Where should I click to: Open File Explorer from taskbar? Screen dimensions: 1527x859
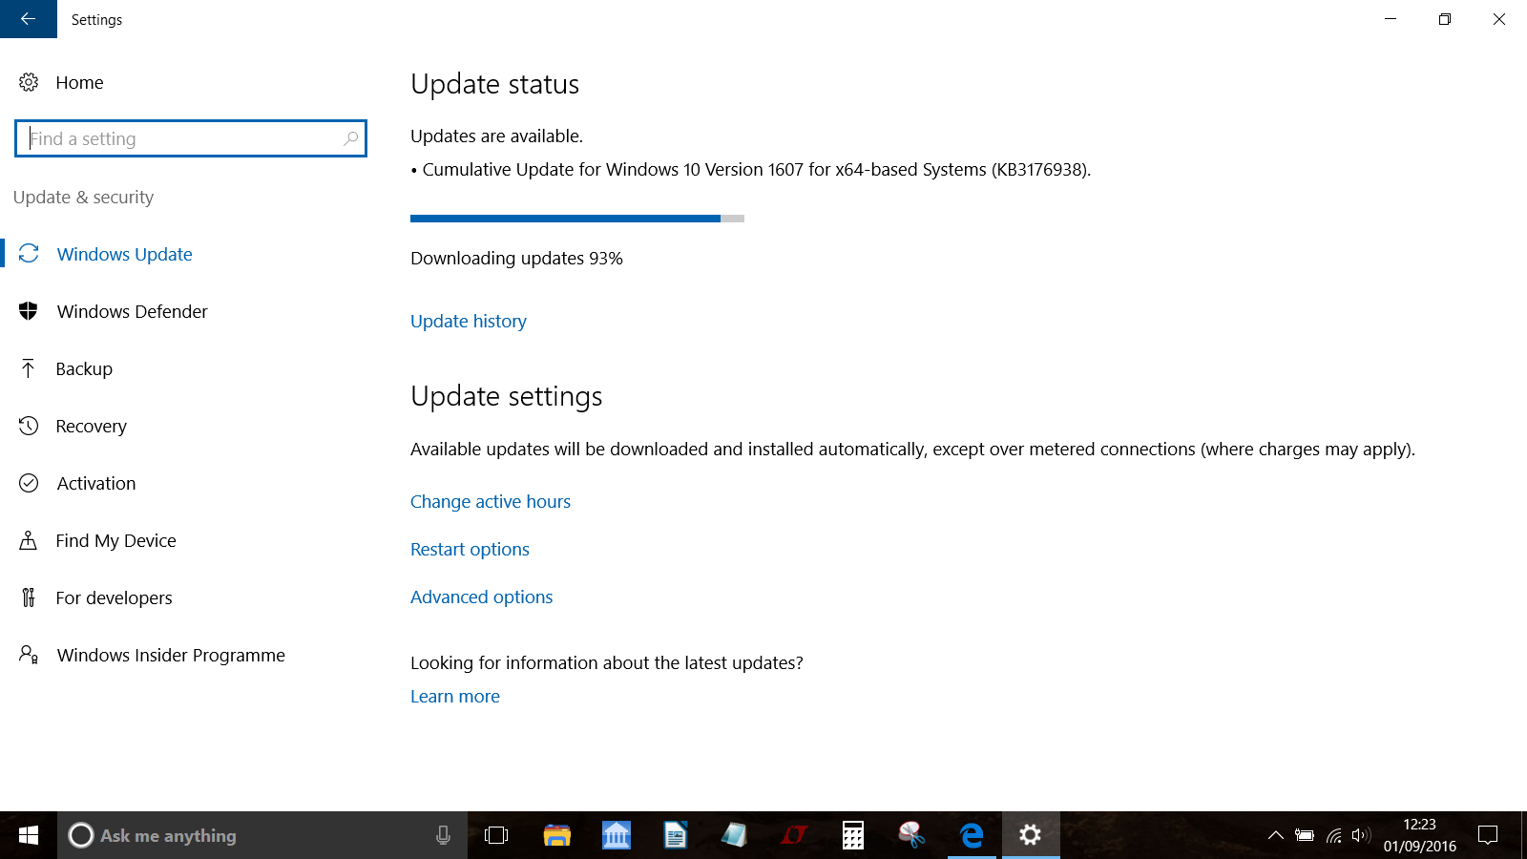point(557,835)
